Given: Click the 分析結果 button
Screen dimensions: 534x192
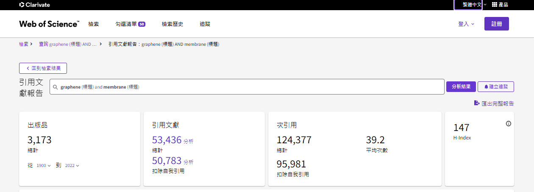Looking at the screenshot, I should coord(461,86).
